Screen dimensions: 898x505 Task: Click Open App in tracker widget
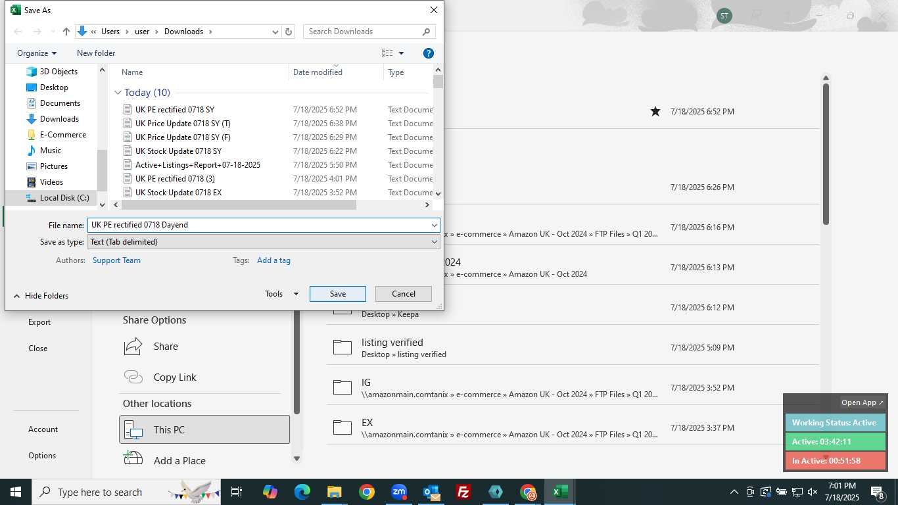point(863,402)
